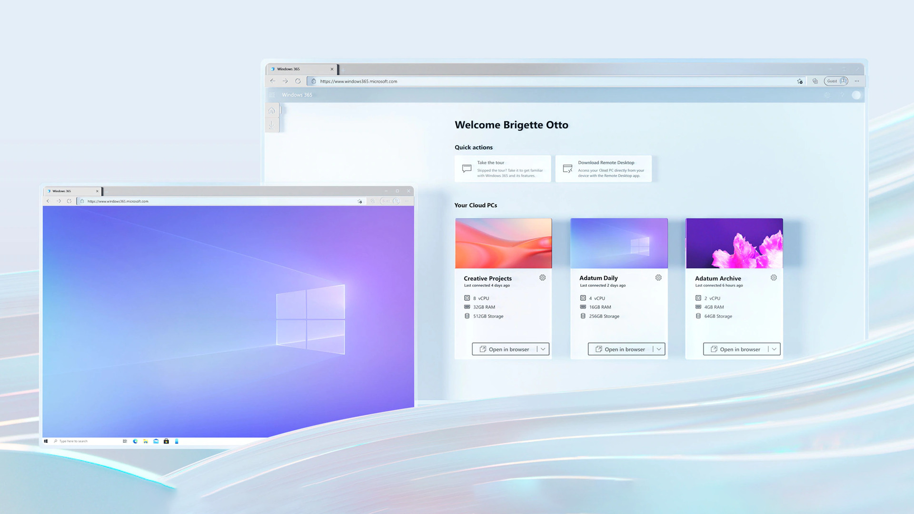The height and width of the screenshot is (514, 914).
Task: Open settings gear for Creative Projects
Action: (542, 277)
